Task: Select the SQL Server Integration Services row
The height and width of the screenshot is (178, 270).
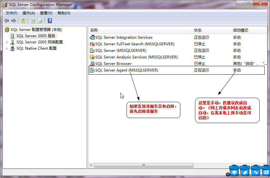Action: click(178, 37)
